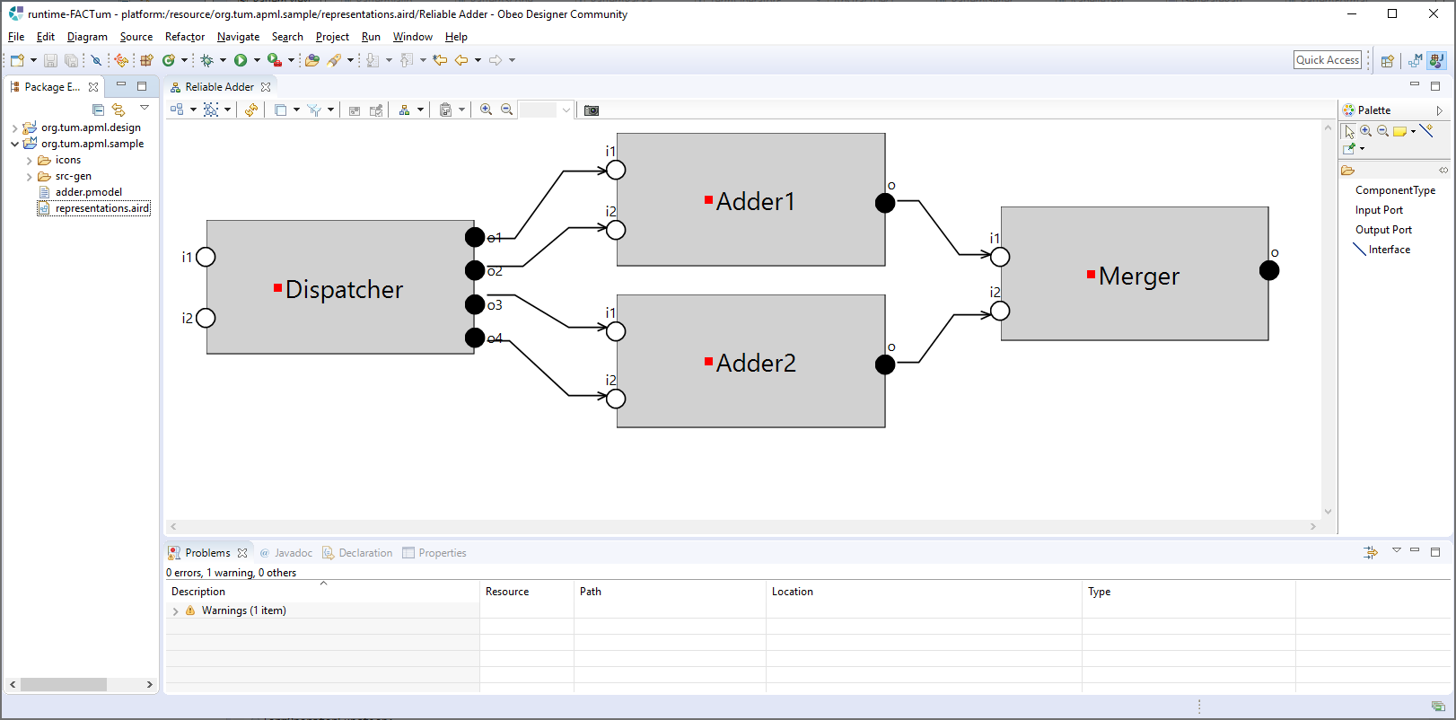Select the Input Port palette tool
This screenshot has height=720, width=1456.
1379,210
